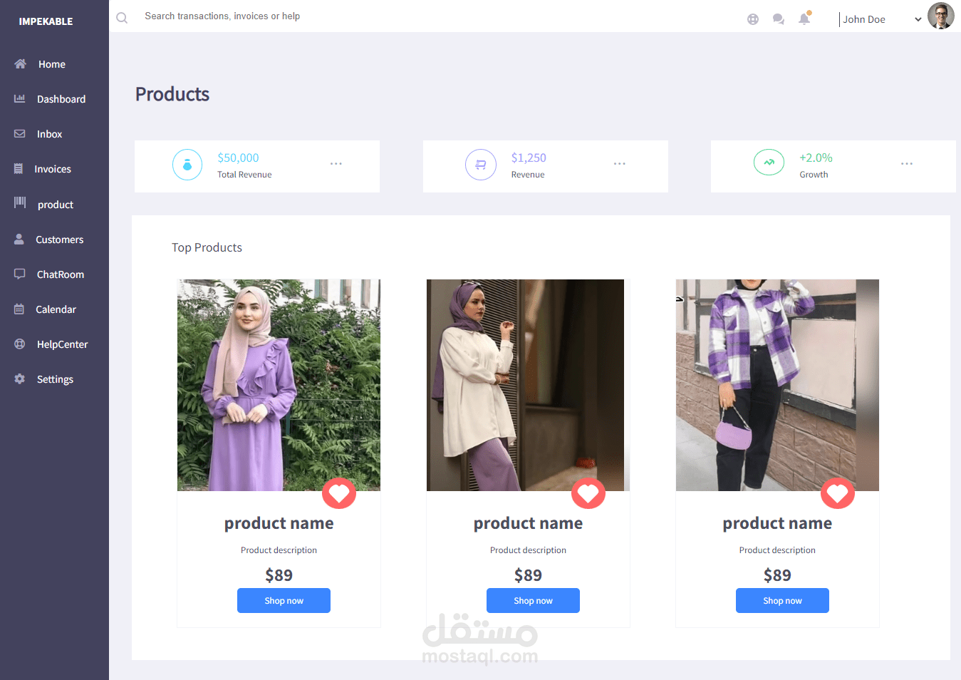The height and width of the screenshot is (680, 961).
Task: Toggle favorite heart on white tunic product
Action: [588, 493]
